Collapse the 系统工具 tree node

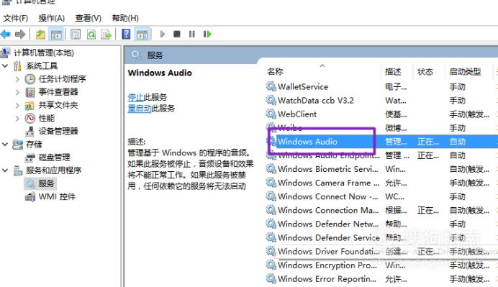[x=5, y=65]
